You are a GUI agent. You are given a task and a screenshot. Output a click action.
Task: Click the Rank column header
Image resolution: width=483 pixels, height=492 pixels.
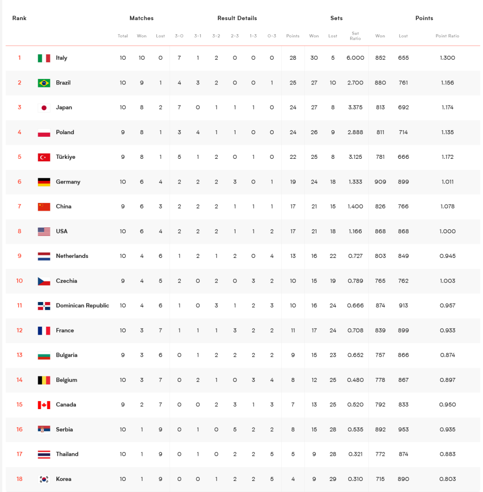tap(19, 18)
